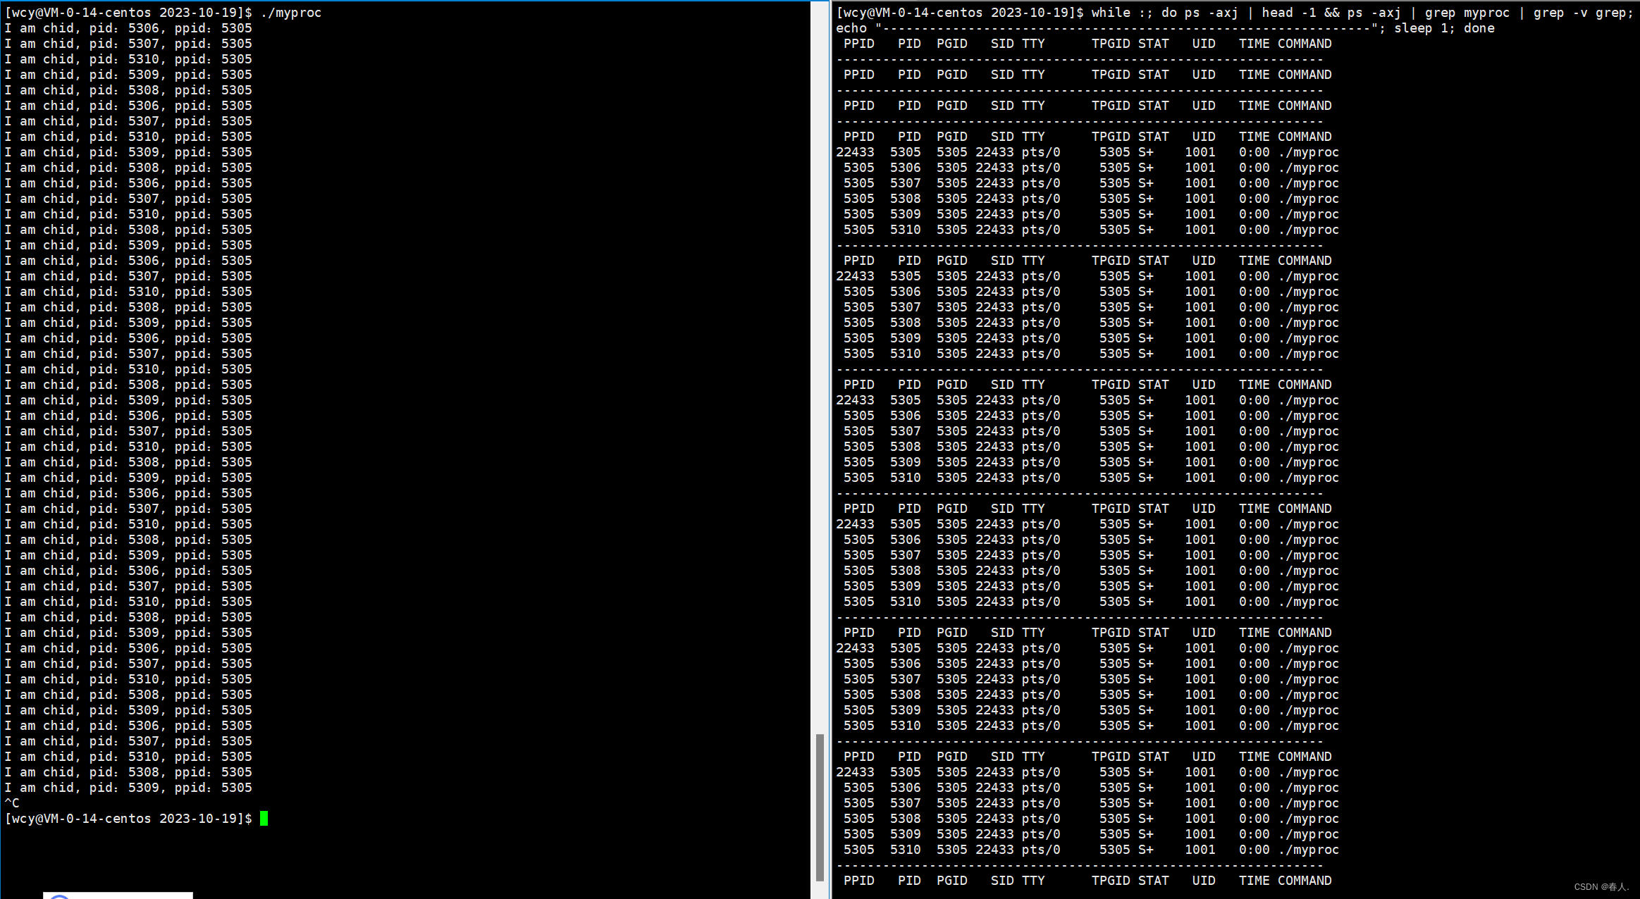Click the left terminal's vertical scrollbar thumb
The width and height of the screenshot is (1640, 899).
point(820,807)
